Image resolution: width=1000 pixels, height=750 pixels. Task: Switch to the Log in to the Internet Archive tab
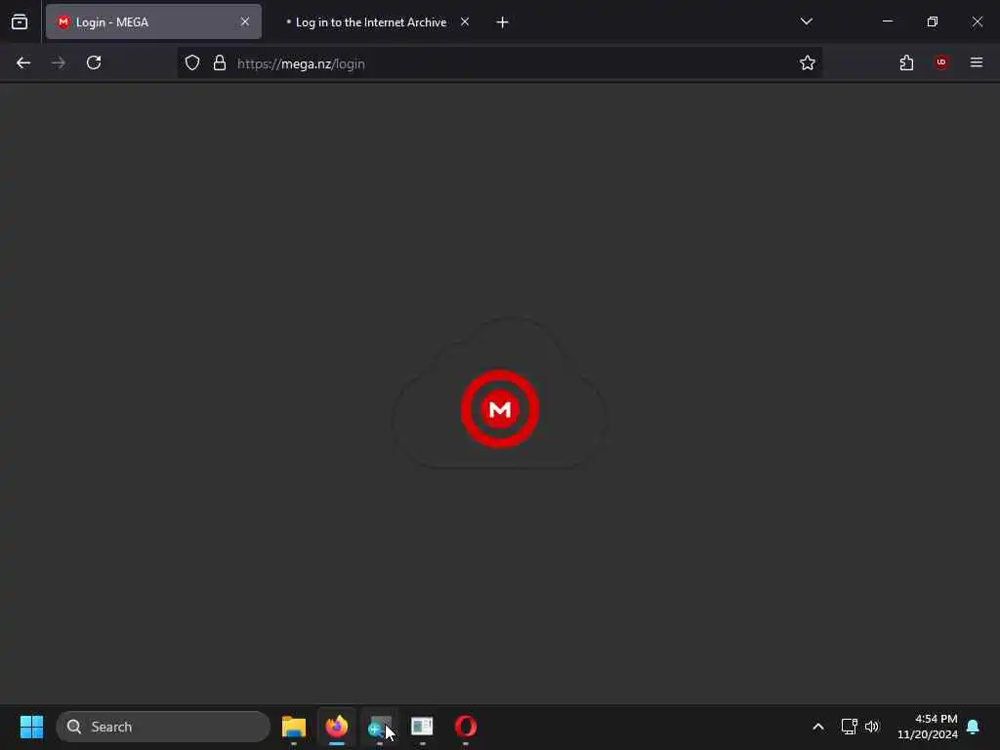[x=370, y=21]
